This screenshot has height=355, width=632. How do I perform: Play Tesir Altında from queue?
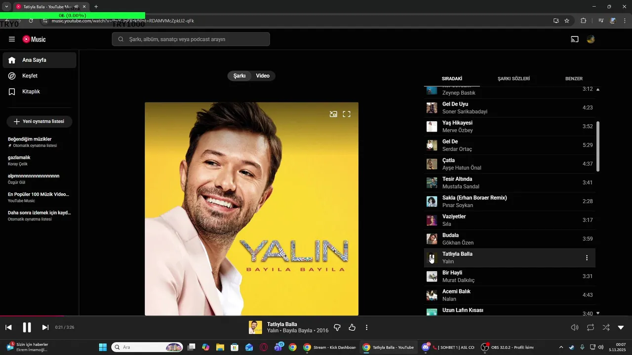(x=510, y=182)
